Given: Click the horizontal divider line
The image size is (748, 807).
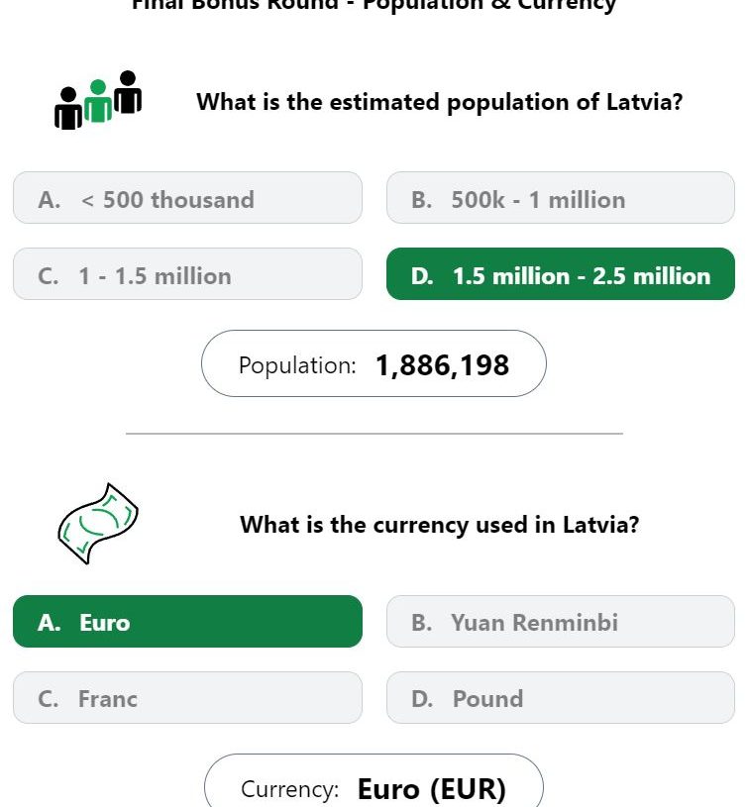Looking at the screenshot, I should pos(374,434).
